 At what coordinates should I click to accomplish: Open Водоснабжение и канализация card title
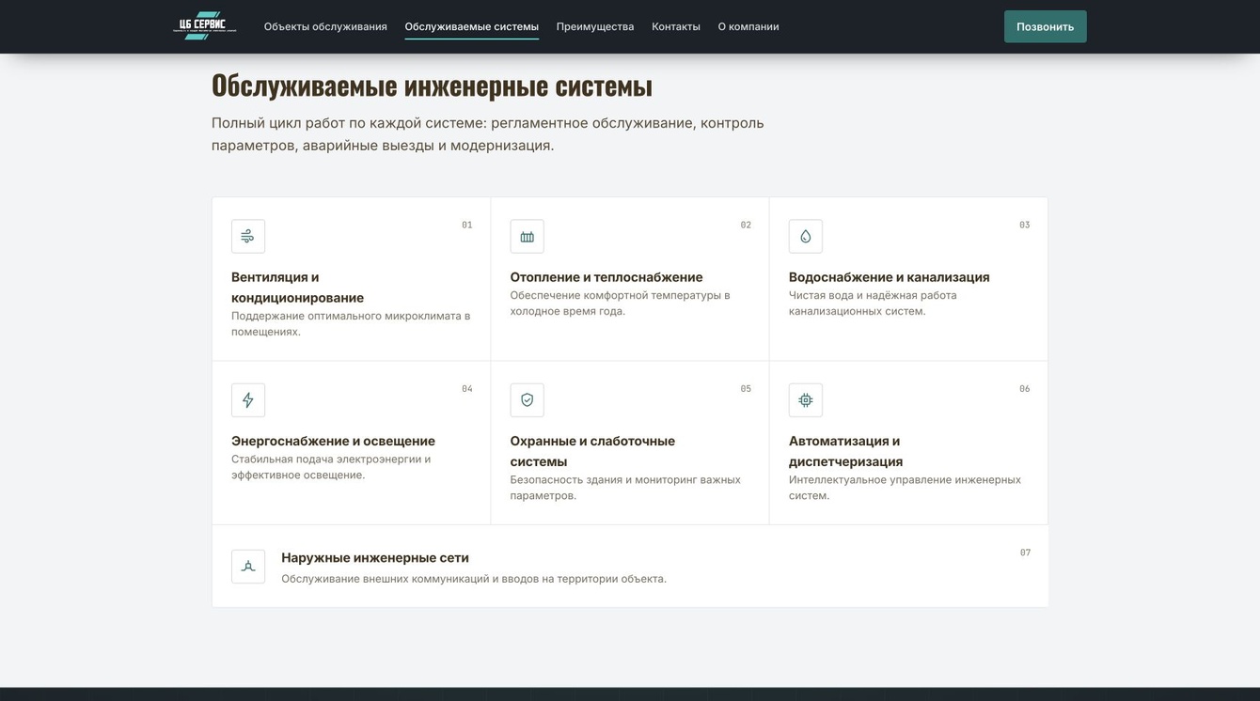click(890, 277)
